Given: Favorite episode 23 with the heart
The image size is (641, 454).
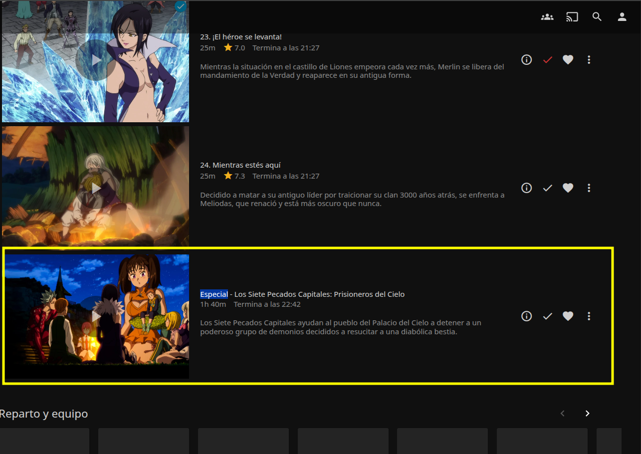Looking at the screenshot, I should click(x=568, y=60).
